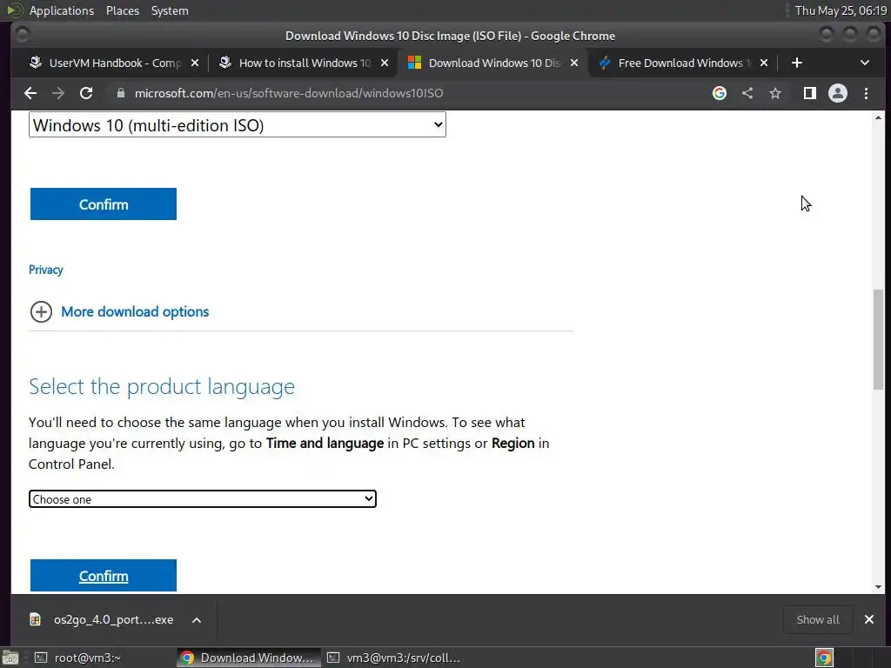Screen dimensions: 891x668
Task: Close the How to install Windows tab
Action: pyautogui.click(x=385, y=63)
